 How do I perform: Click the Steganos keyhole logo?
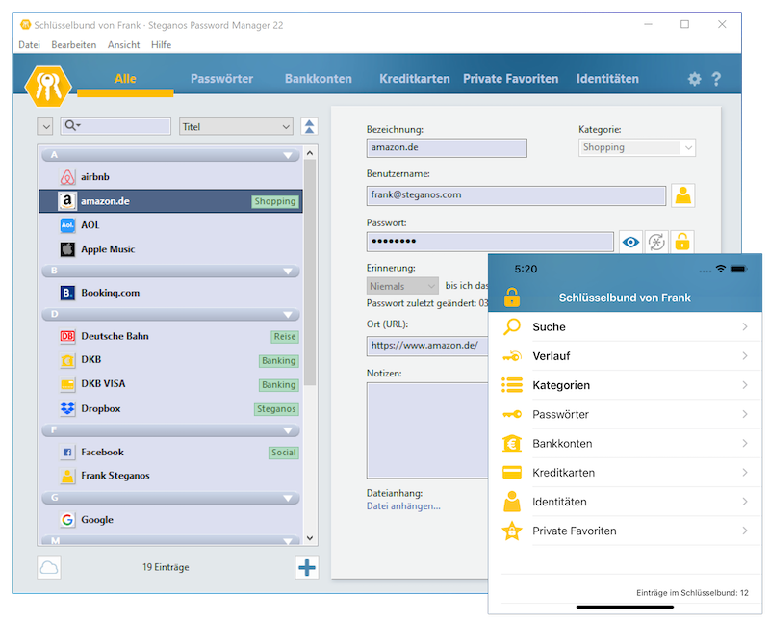pyautogui.click(x=47, y=84)
